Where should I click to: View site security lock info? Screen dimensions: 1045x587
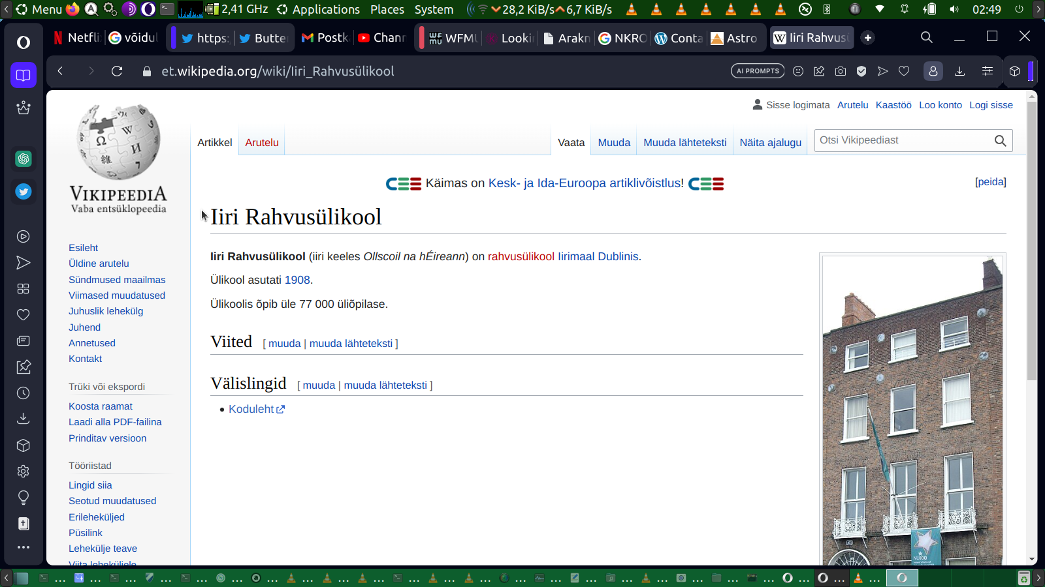[x=147, y=71]
